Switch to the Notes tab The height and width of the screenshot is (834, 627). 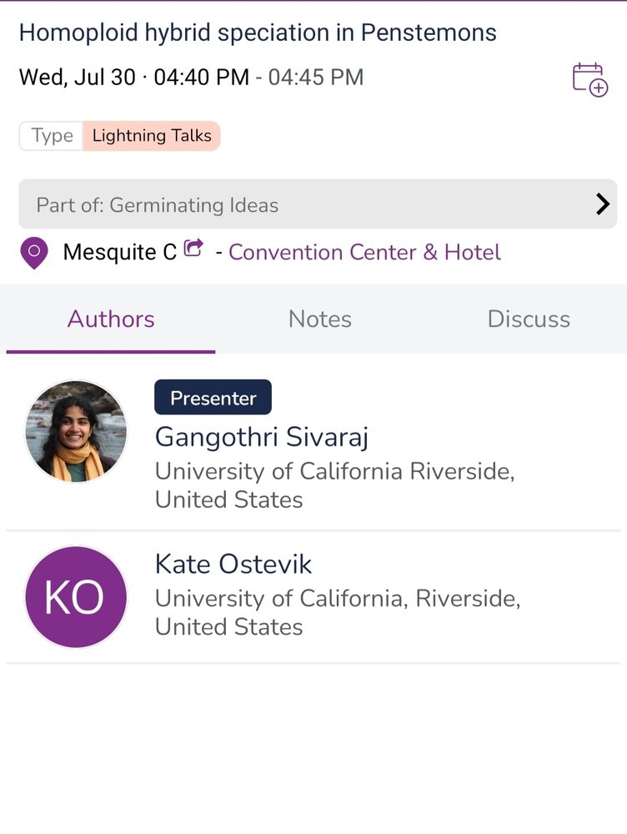click(x=319, y=319)
